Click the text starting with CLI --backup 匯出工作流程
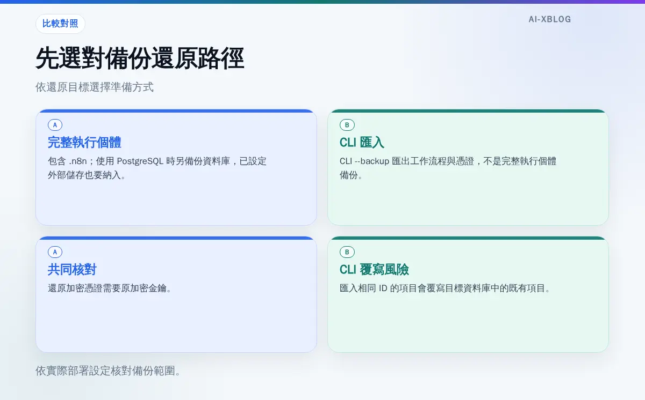645x400 pixels. [448, 168]
